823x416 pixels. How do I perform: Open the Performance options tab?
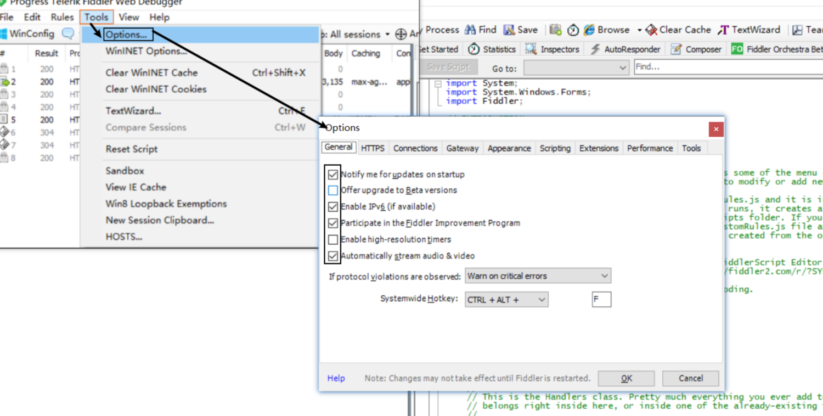650,148
